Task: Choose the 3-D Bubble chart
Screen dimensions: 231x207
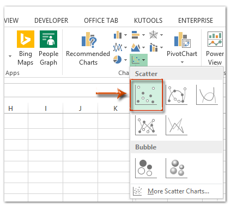Action: click(177, 168)
